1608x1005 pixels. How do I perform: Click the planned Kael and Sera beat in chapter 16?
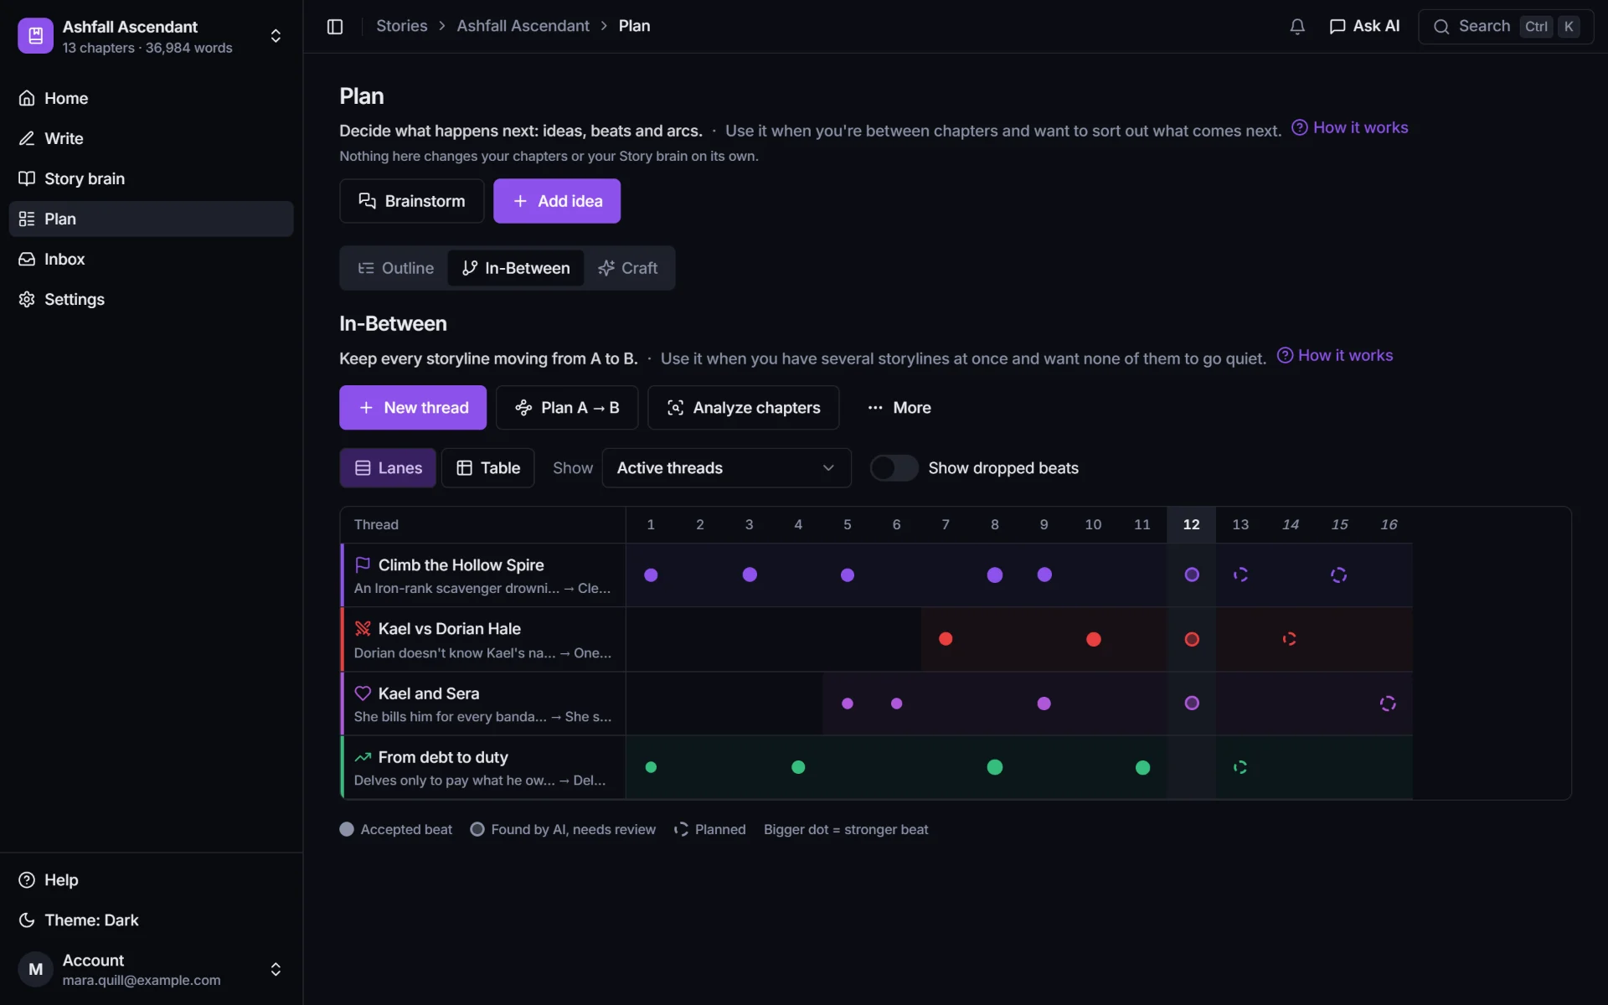1388,703
